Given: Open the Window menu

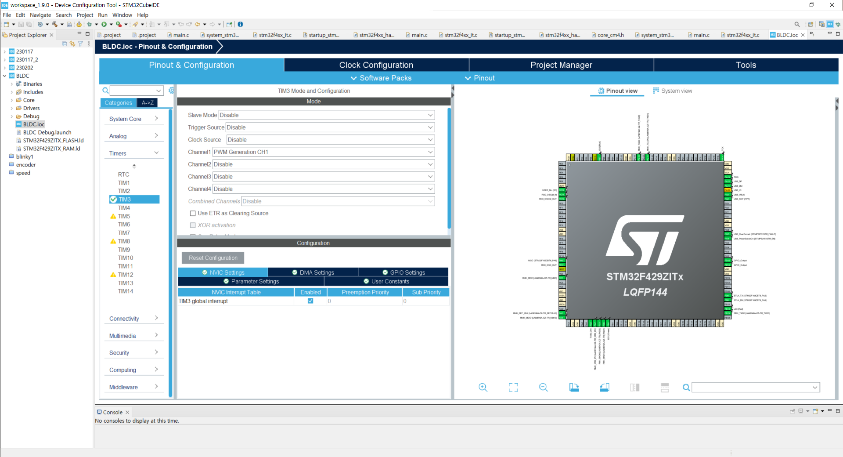Looking at the screenshot, I should [x=122, y=15].
